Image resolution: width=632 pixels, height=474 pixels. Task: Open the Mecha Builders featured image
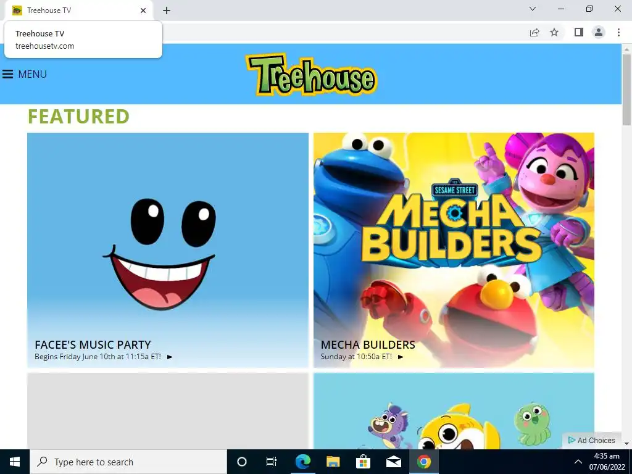454,250
